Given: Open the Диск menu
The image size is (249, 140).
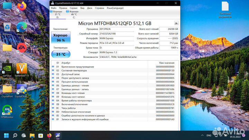Looking at the screenshot, I should click(x=90, y=8).
